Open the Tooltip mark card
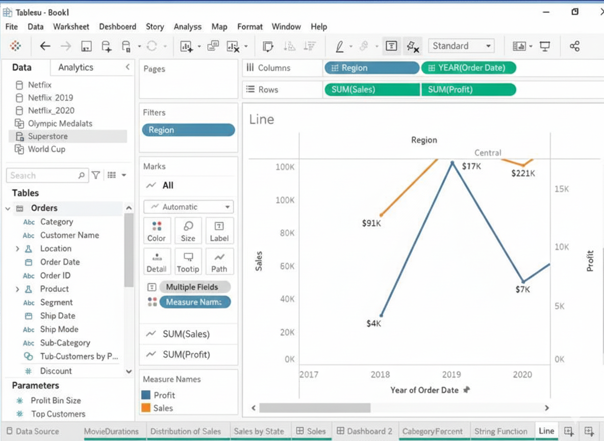 tap(188, 262)
